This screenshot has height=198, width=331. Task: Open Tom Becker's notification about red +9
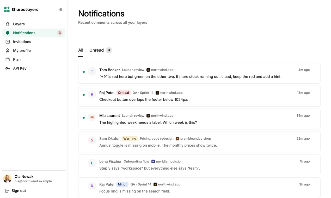pyautogui.click(x=199, y=73)
